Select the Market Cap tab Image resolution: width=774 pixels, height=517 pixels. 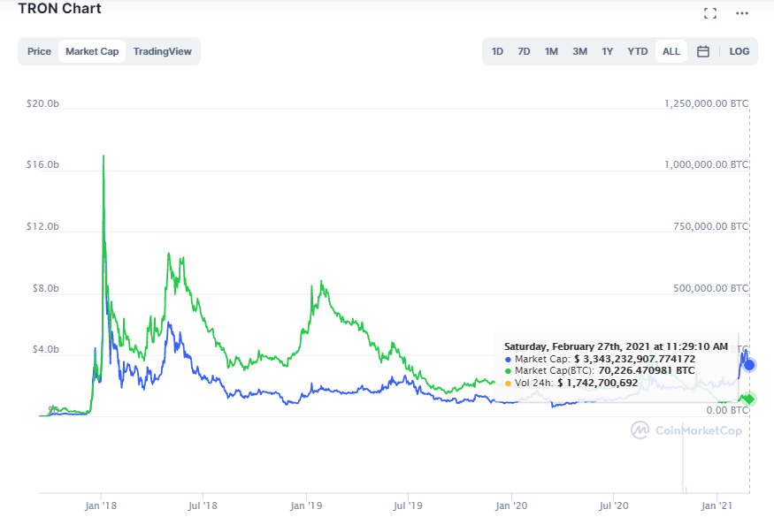pos(92,51)
